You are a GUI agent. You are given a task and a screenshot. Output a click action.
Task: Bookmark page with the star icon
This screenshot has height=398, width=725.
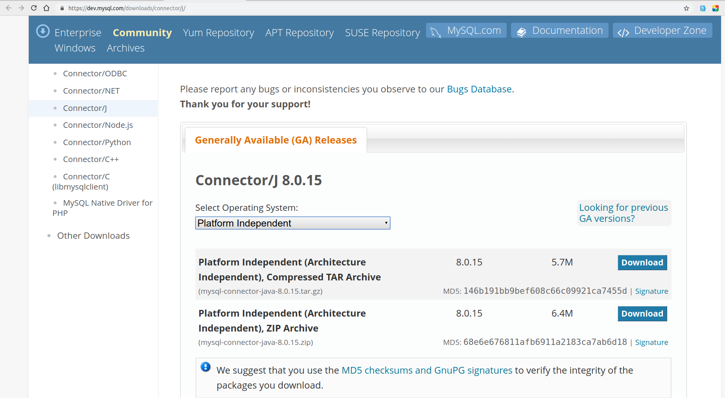point(686,8)
